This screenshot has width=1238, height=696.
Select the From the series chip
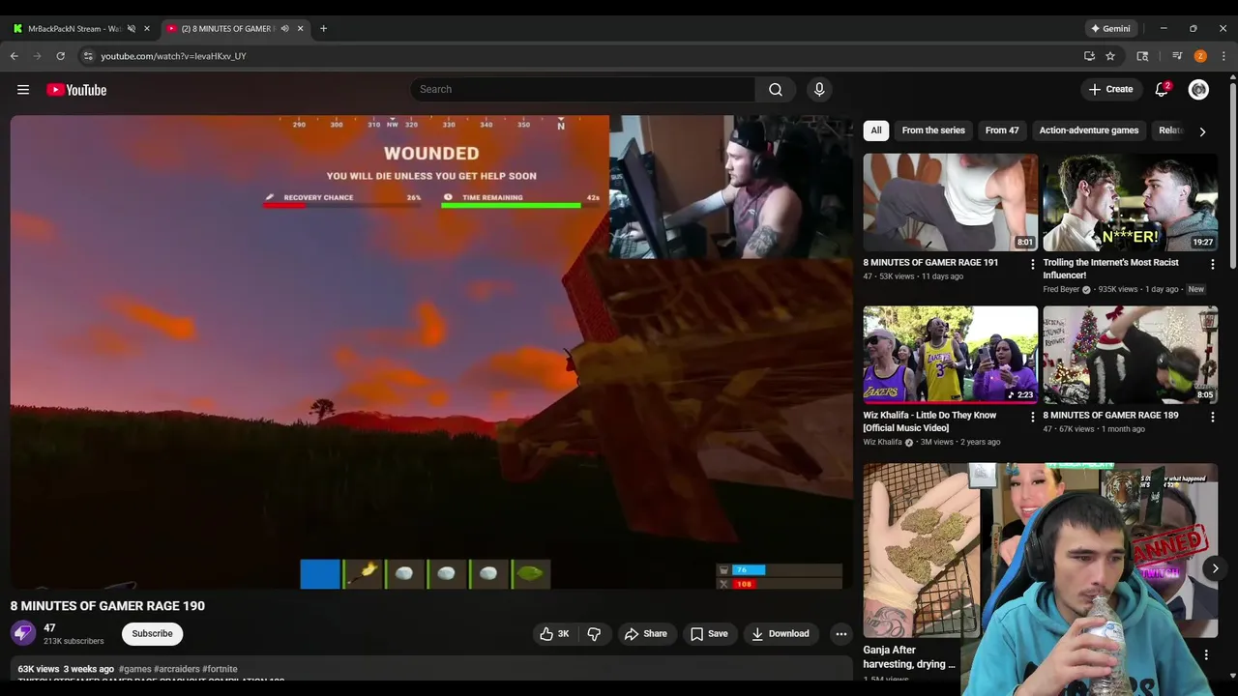pos(933,130)
